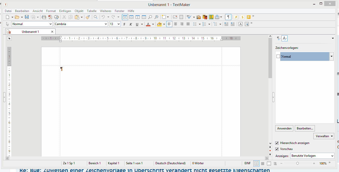Click the Anwenden button
This screenshot has height=172, width=339.
coord(284,128)
